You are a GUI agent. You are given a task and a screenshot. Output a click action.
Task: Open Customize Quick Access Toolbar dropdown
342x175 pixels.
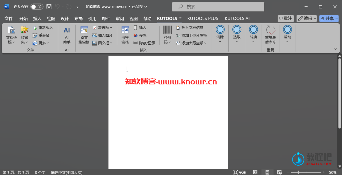point(77,7)
